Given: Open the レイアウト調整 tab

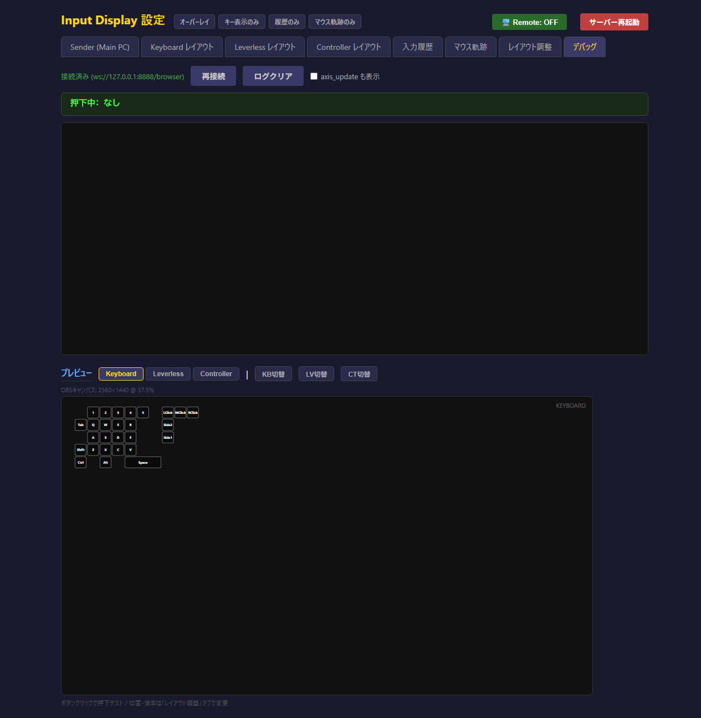Looking at the screenshot, I should [x=530, y=47].
